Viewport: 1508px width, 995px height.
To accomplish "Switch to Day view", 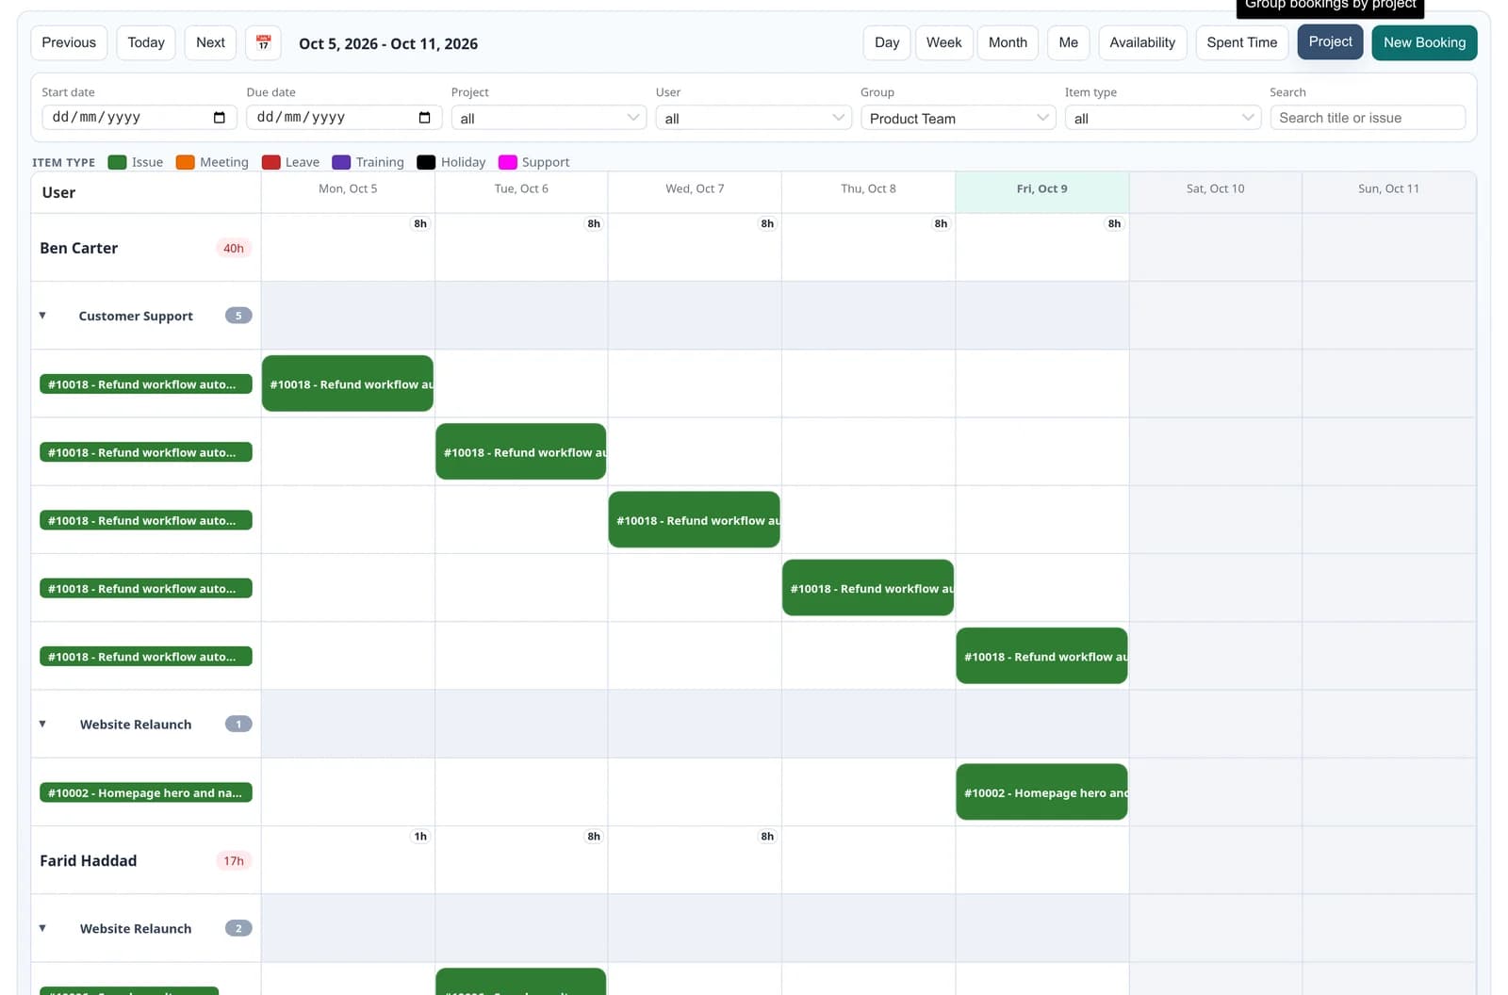I will point(887,42).
